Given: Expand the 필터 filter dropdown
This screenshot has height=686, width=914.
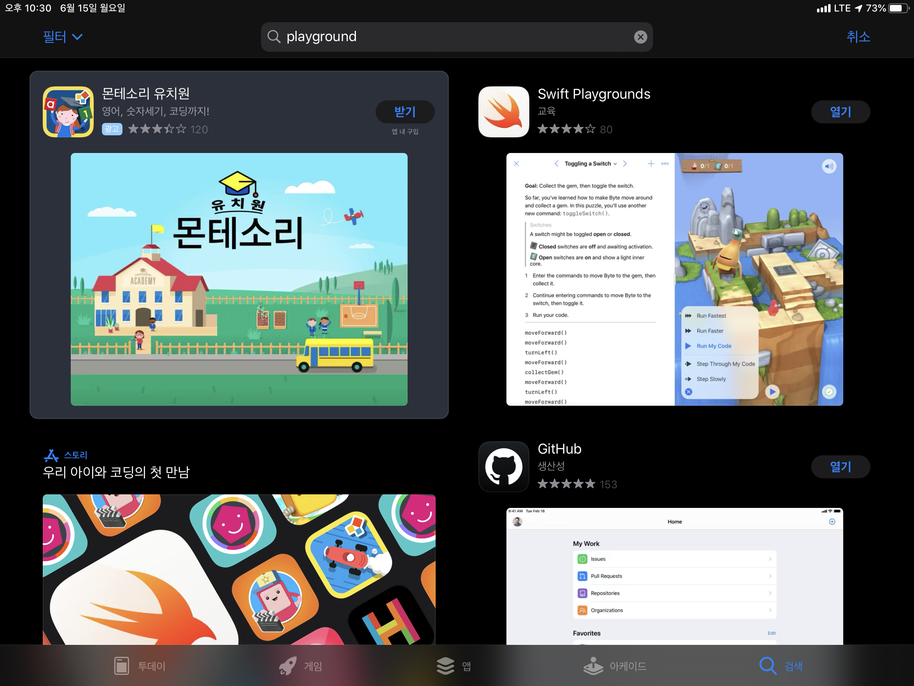Looking at the screenshot, I should click(63, 37).
